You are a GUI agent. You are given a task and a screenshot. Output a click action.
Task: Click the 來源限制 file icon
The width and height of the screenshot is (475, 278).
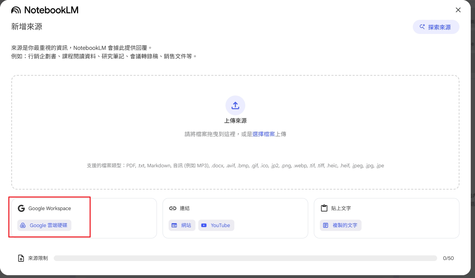pos(21,258)
